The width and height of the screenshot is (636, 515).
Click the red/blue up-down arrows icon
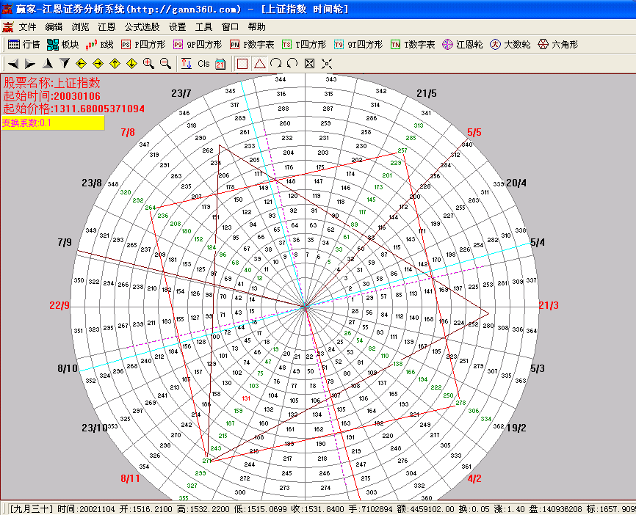pos(186,64)
